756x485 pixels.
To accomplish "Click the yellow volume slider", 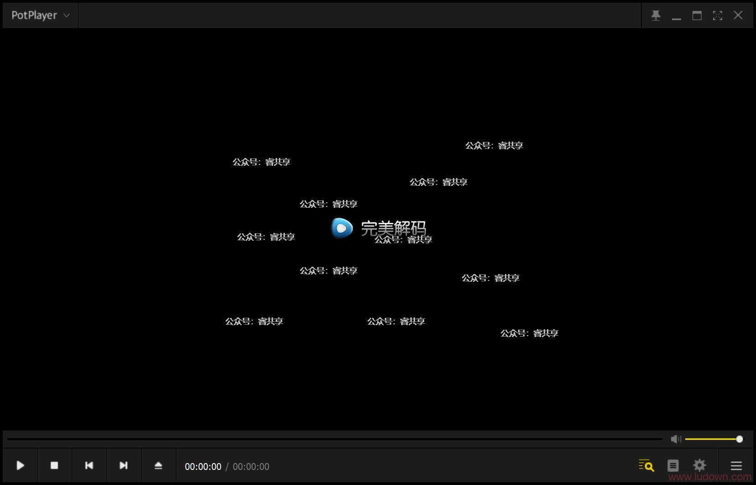I will (x=712, y=439).
